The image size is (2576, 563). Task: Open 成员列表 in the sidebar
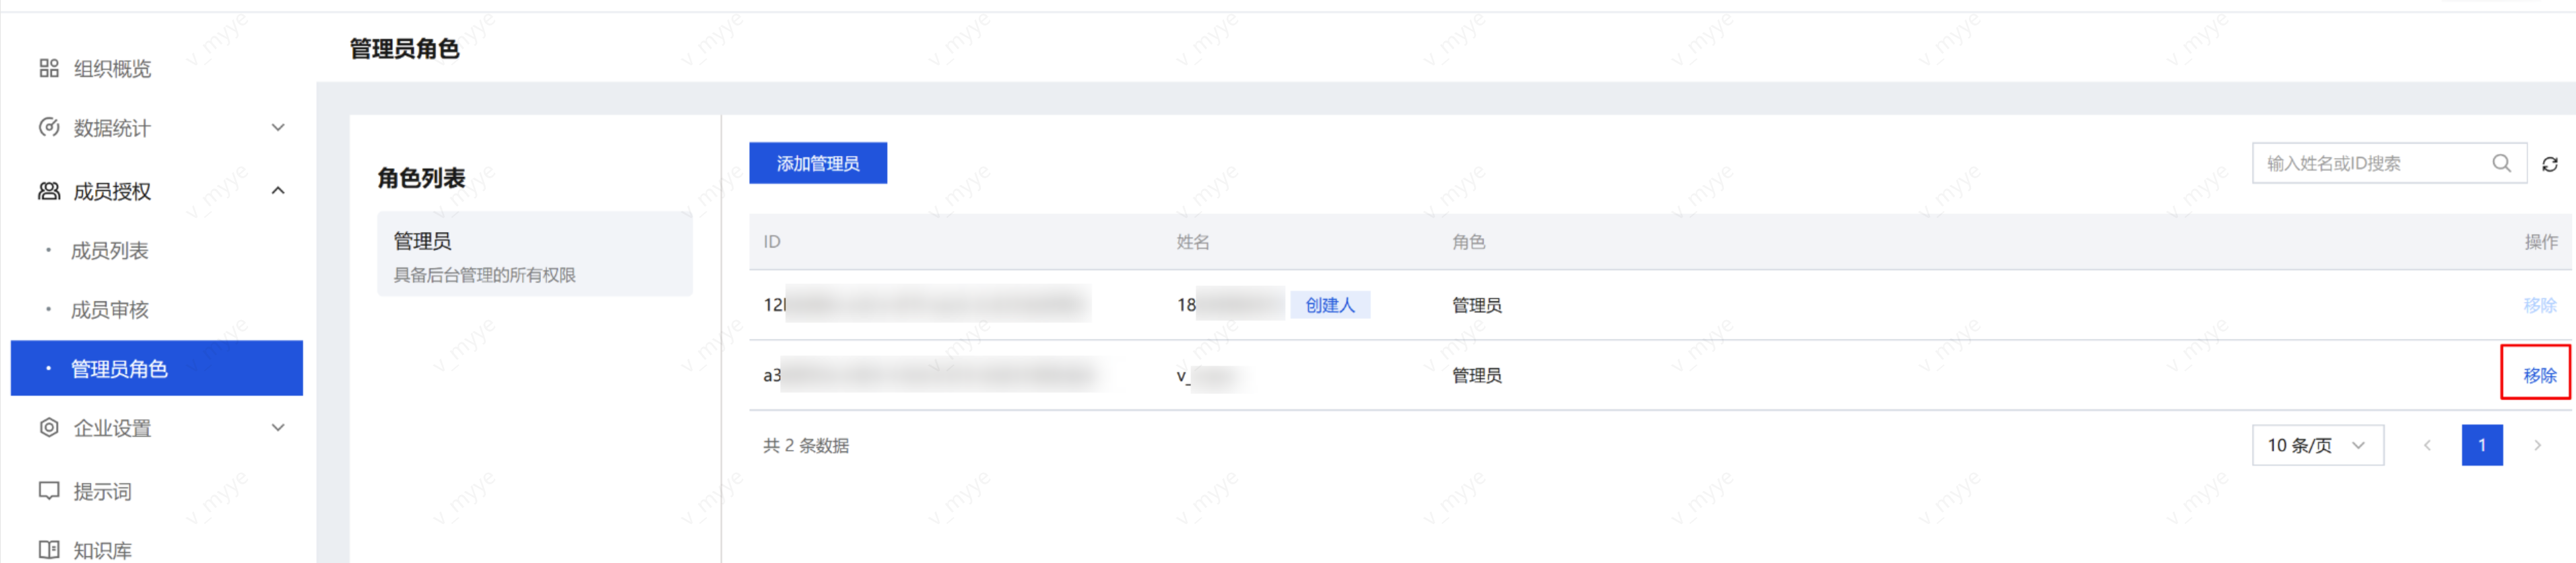tap(109, 250)
